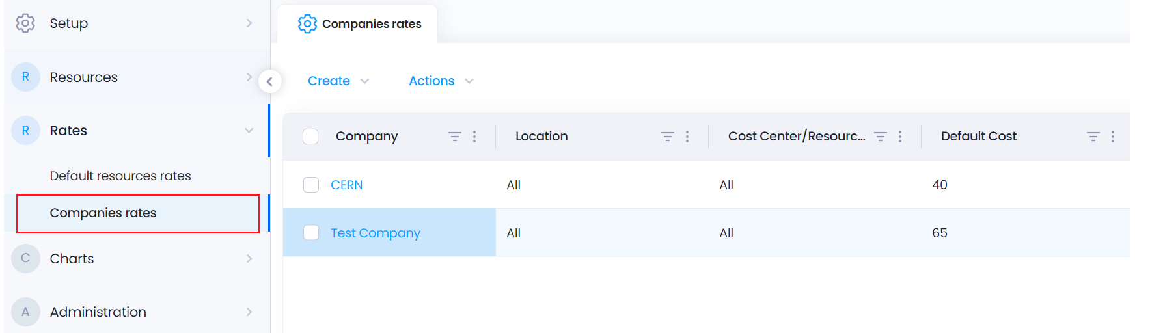The width and height of the screenshot is (1150, 333).
Task: Filter the Cost Center/Resource column
Action: click(x=881, y=137)
